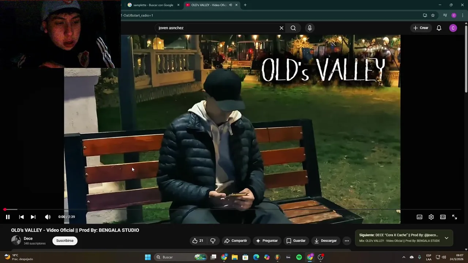Open Chrome media controls icon
Viewport: 468px width, 263px height.
(445, 15)
